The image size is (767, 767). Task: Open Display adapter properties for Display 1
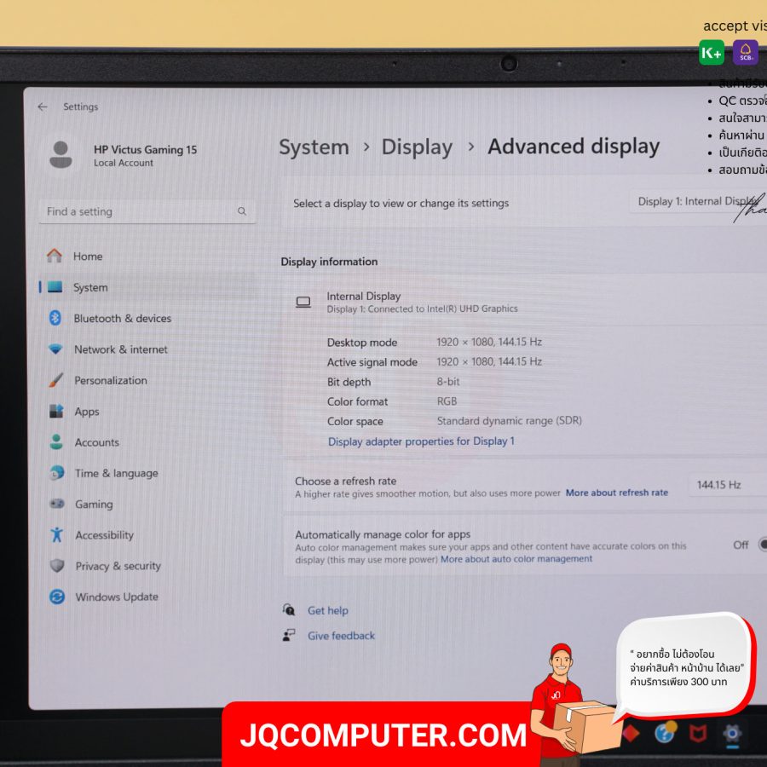coord(421,441)
